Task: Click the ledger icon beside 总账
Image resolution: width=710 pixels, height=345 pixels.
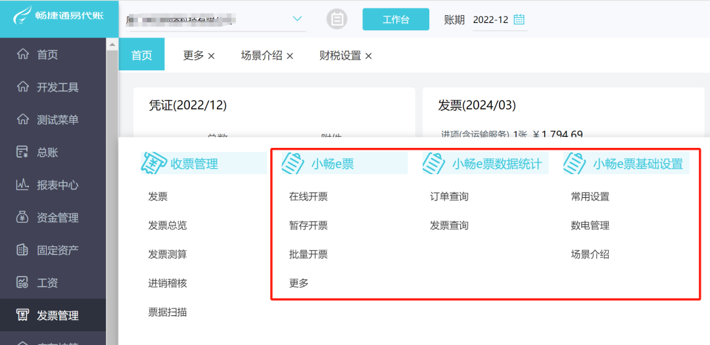Action: (22, 152)
